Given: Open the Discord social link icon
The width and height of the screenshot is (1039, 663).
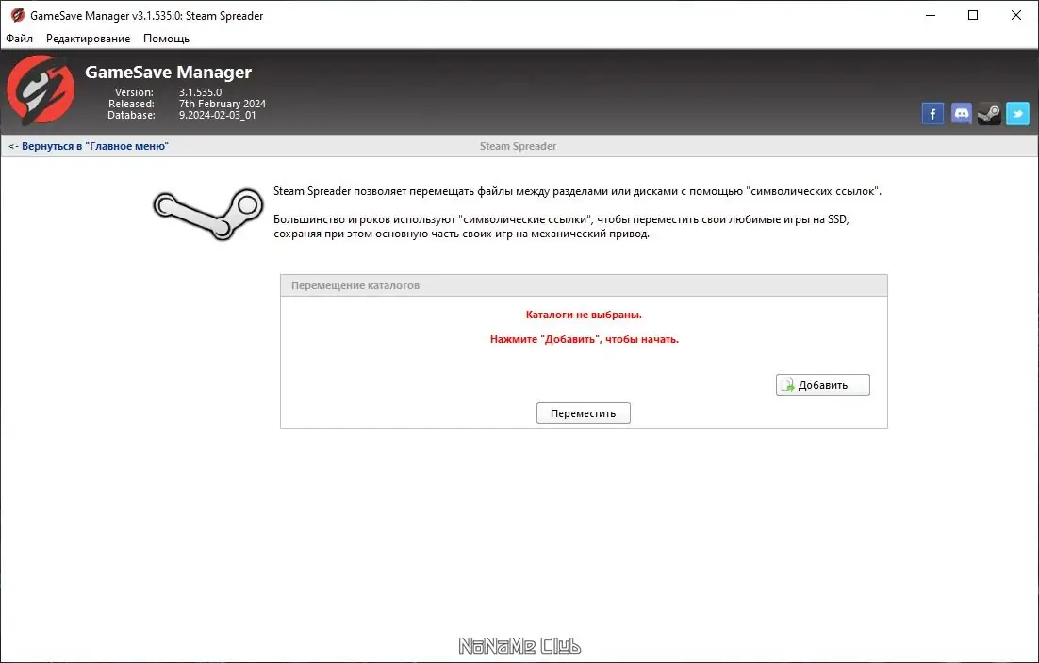Looking at the screenshot, I should pos(961,114).
